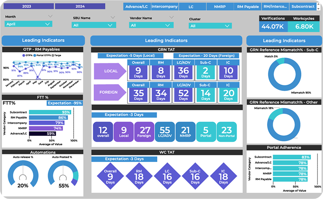Click the GRN Mismatch Sub-C donut chart

(x=284, y=75)
